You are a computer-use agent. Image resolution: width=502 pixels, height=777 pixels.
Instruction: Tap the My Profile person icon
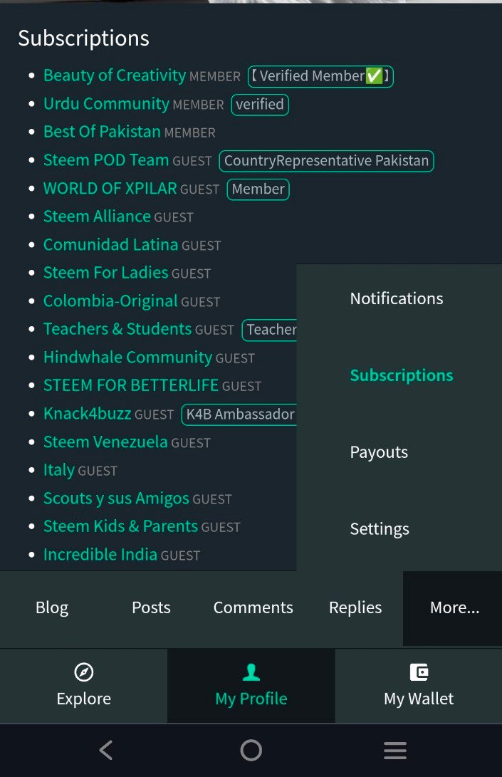[251, 672]
